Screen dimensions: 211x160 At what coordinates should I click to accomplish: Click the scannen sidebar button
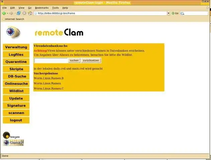coord(16,113)
